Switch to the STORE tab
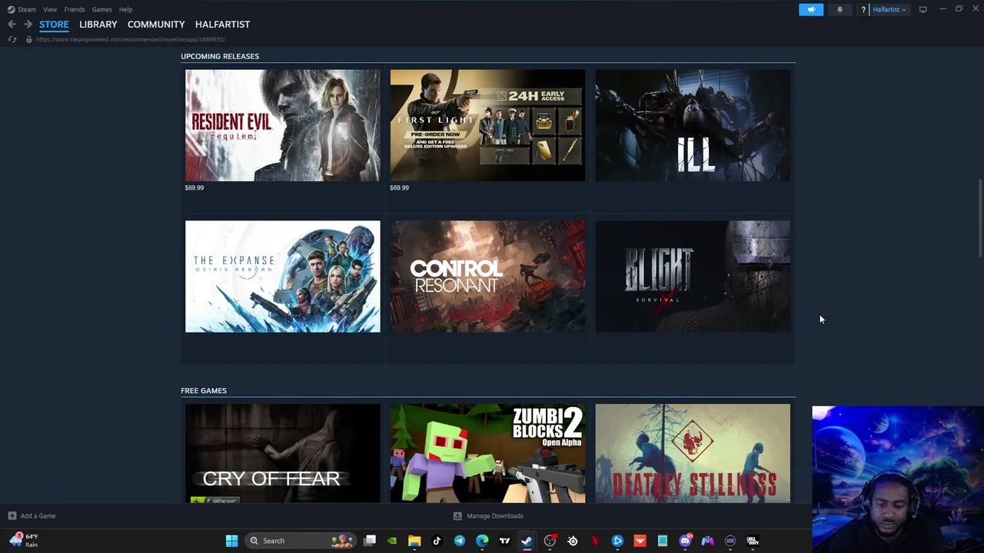The width and height of the screenshot is (984, 553). tap(54, 25)
